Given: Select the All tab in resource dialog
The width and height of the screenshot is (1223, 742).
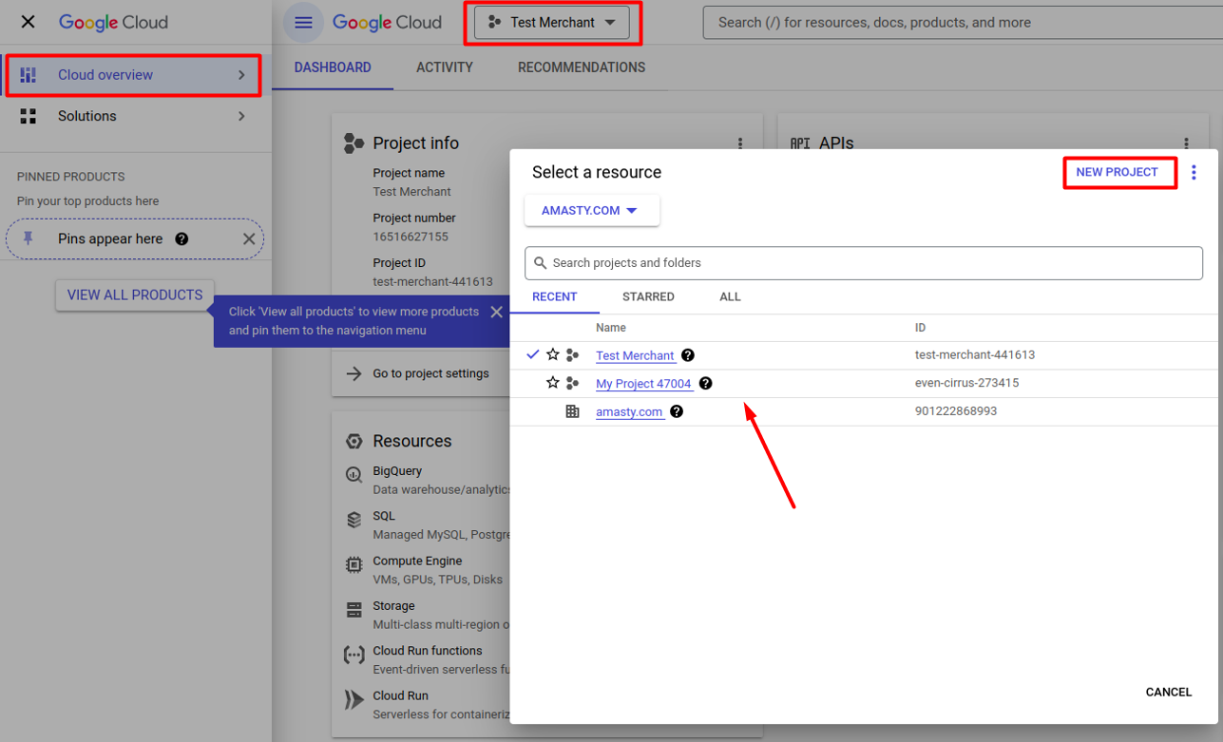Looking at the screenshot, I should click(730, 297).
